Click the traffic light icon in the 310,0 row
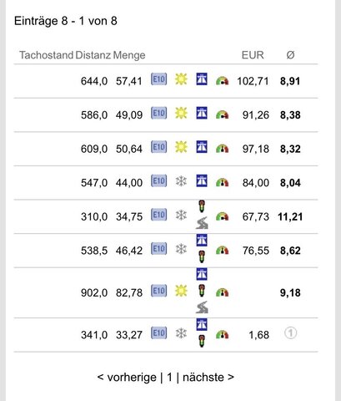Screen dimensions: 341x401 click(202, 206)
